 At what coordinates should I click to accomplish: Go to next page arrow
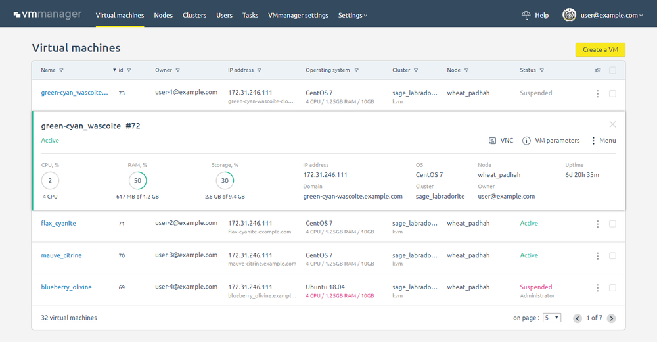(611, 318)
